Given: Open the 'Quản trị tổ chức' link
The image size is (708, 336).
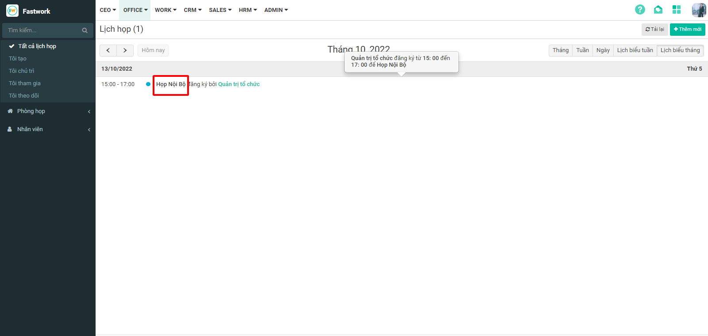Looking at the screenshot, I should click(239, 84).
